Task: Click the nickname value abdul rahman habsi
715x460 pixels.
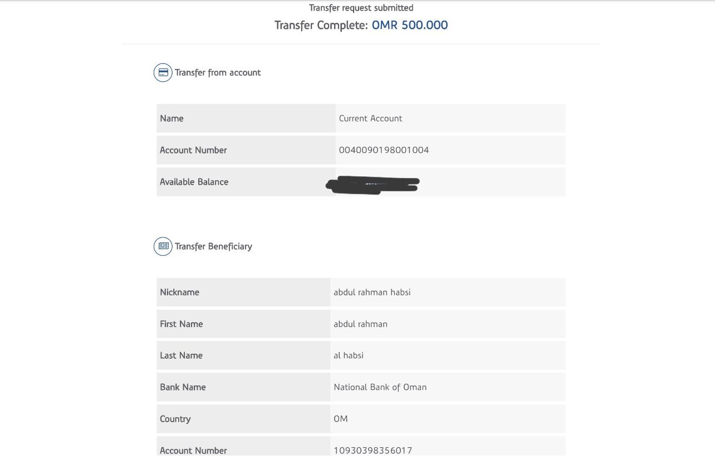Action: pos(372,292)
